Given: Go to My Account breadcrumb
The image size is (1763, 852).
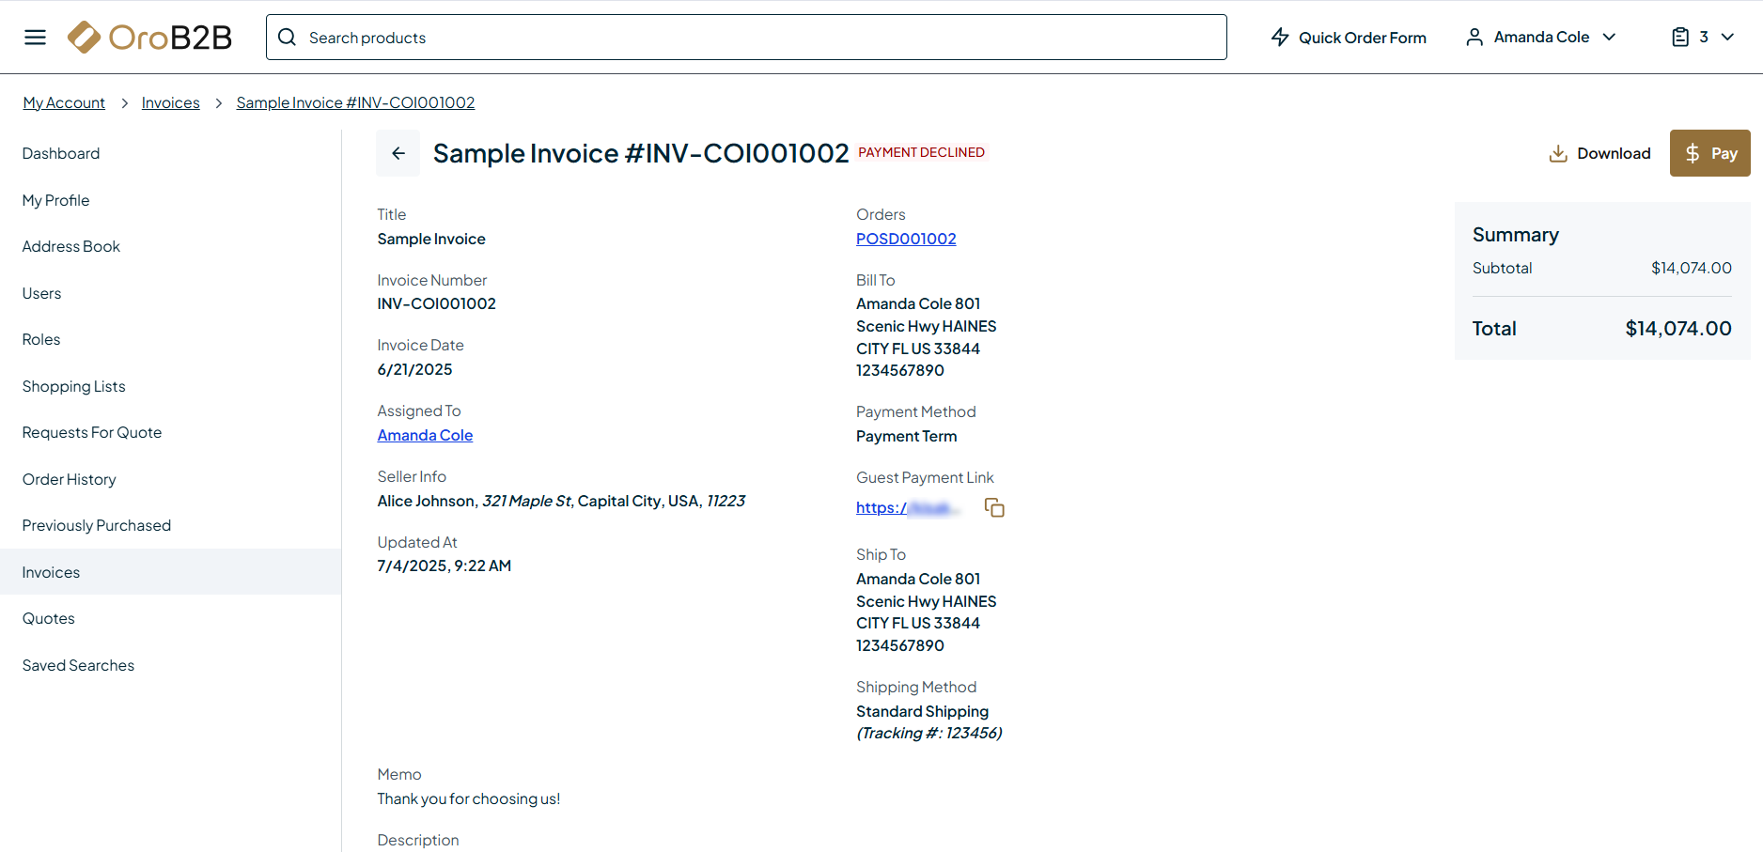Looking at the screenshot, I should pyautogui.click(x=64, y=102).
